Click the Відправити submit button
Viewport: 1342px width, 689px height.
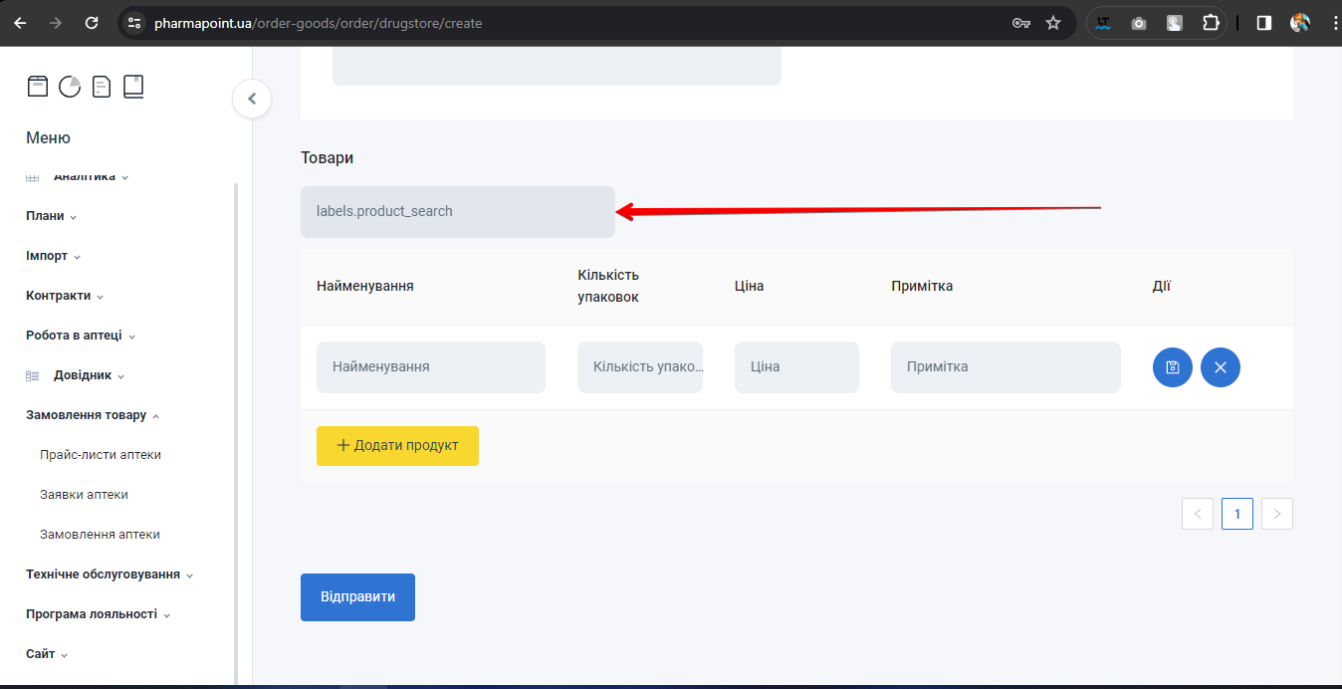[357, 597]
